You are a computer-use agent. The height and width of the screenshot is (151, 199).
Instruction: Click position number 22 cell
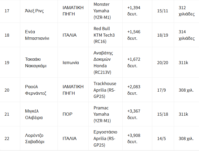pyautogui.click(x=10, y=138)
